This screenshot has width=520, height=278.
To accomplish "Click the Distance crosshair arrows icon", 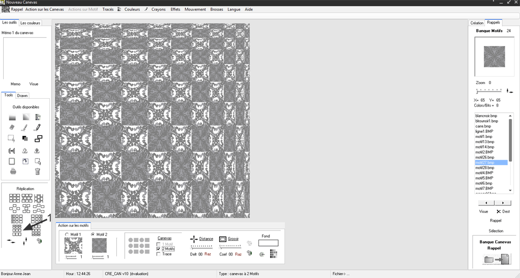I will [x=194, y=239].
